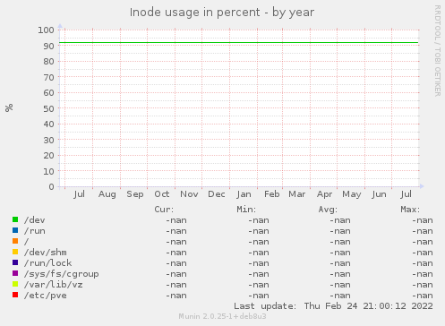The width and height of the screenshot is (445, 326).
Task: Click the 0 label on the y-axis
Action: tap(52, 186)
